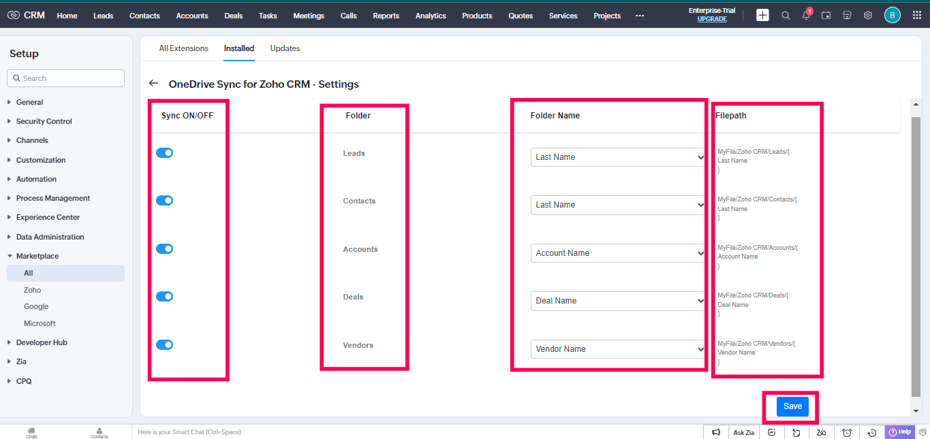Open the reminders alarm clock icon
Screen dimensions: 930x439
coord(847,432)
